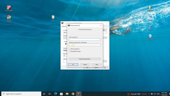Switch the ENG input language indicator

point(158,94)
